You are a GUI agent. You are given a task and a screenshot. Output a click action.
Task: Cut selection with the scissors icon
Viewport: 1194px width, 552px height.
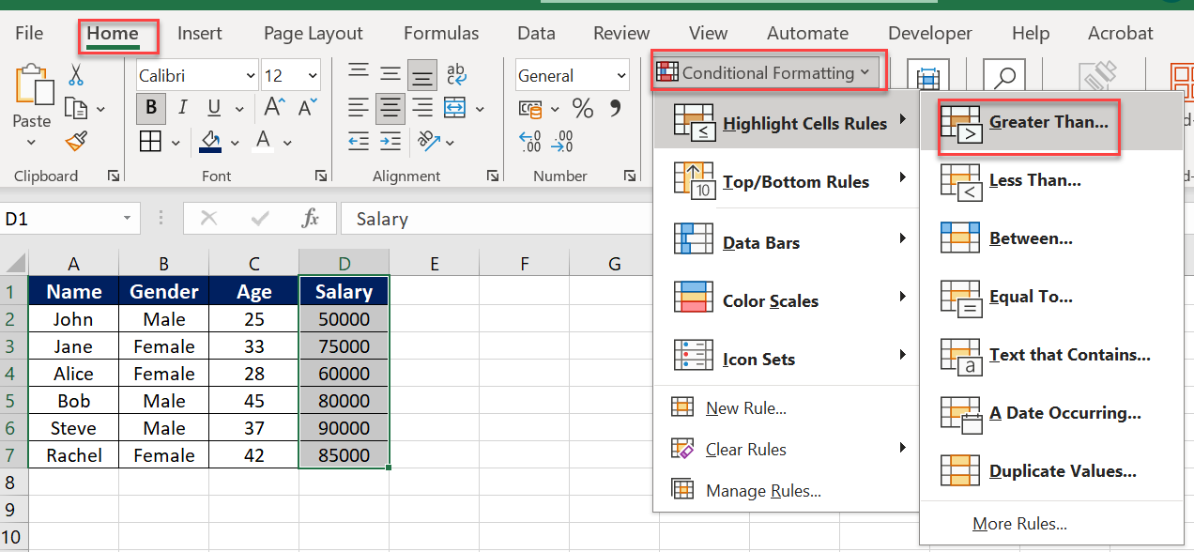(x=76, y=74)
